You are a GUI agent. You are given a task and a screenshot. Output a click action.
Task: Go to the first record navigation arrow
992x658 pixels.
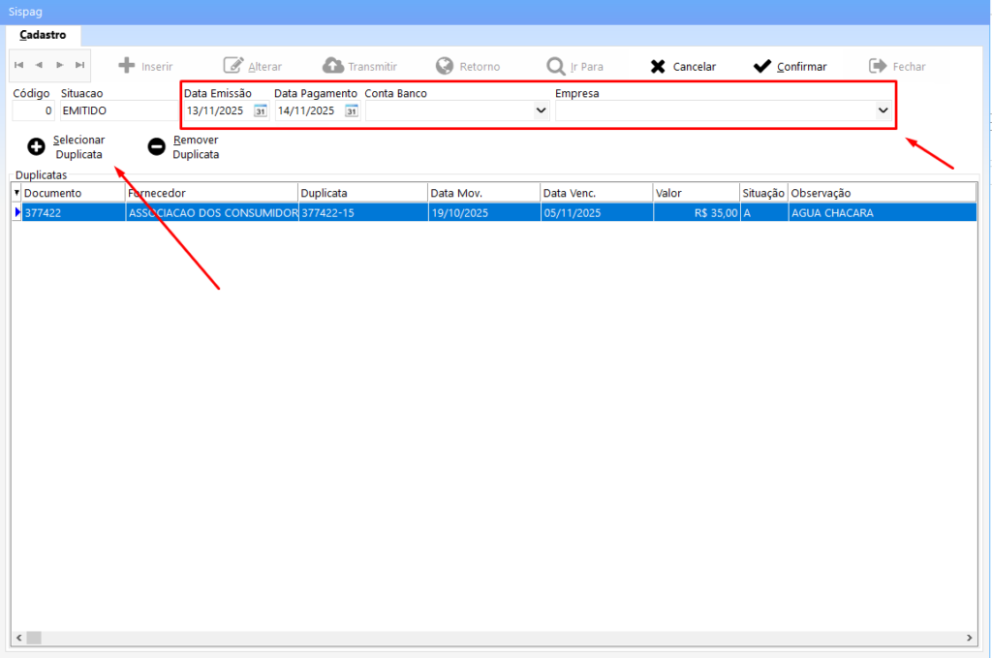(x=19, y=65)
